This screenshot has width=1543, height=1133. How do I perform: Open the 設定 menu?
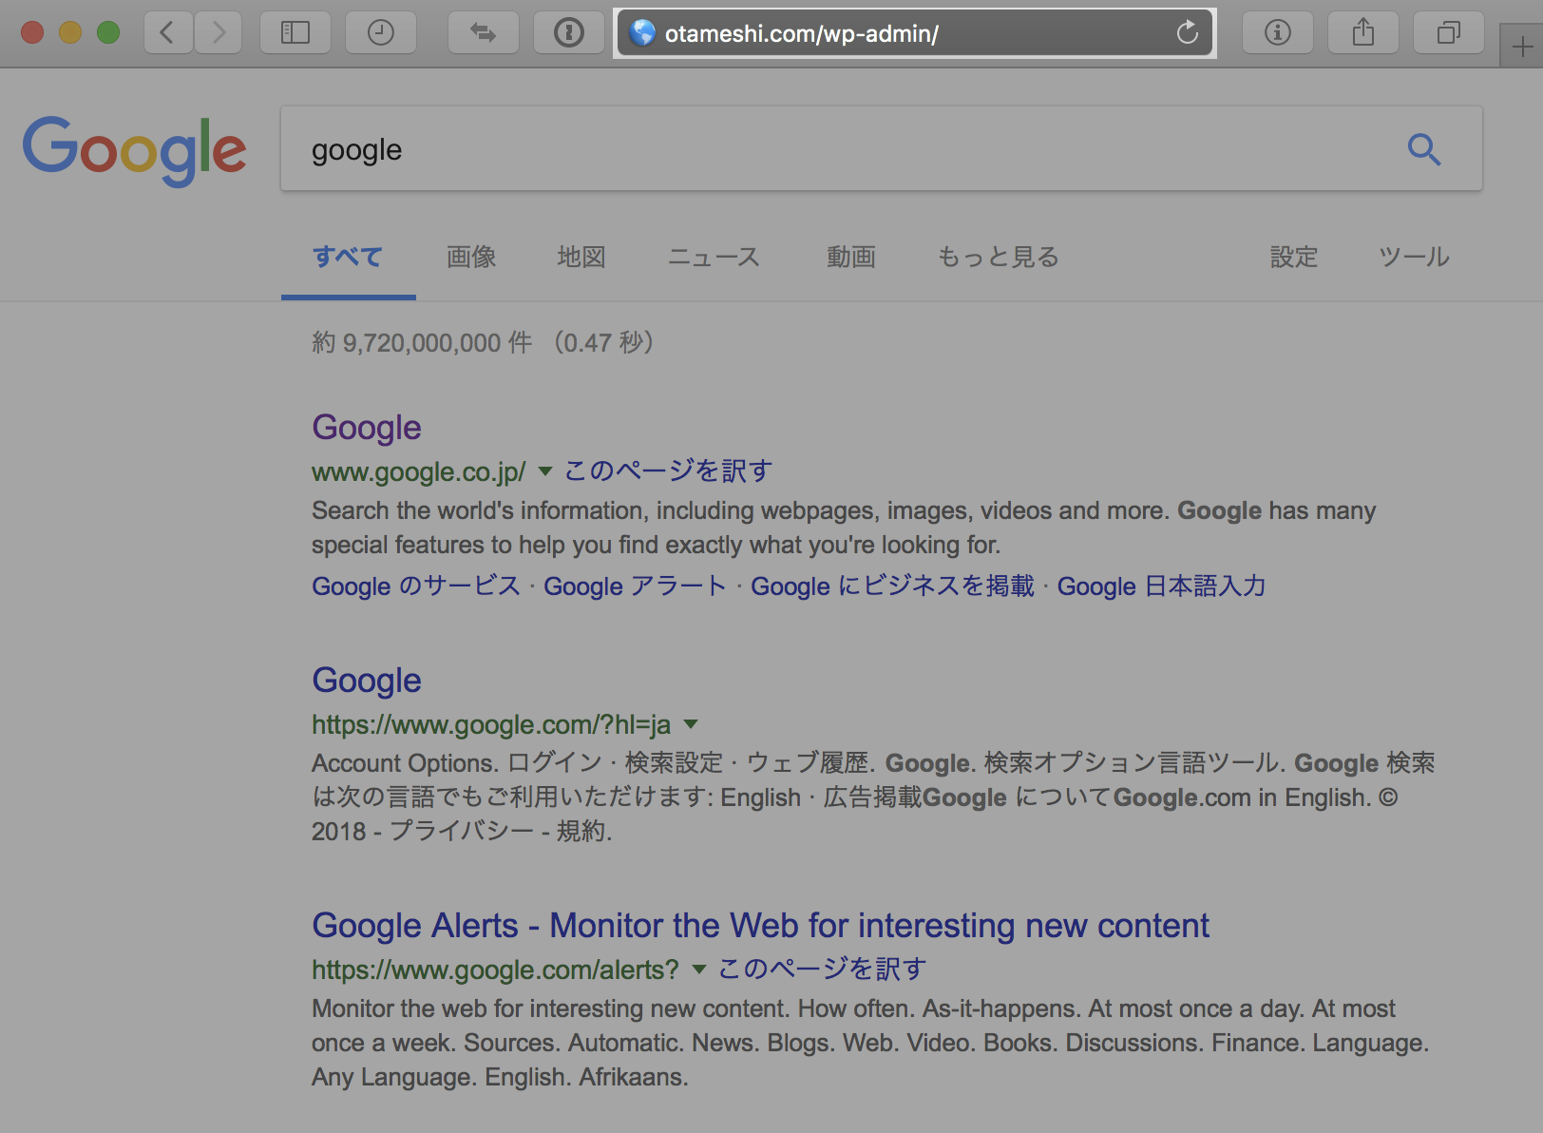[1294, 257]
